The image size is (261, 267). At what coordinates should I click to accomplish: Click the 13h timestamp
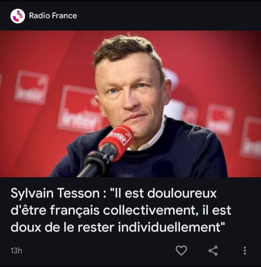[x=16, y=251]
